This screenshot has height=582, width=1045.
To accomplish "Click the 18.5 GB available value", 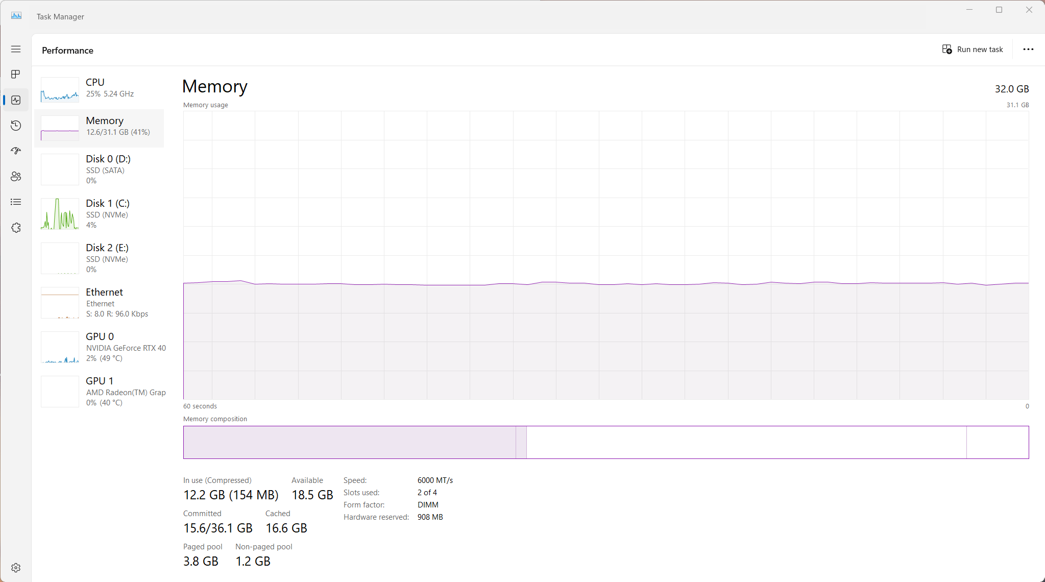I will [x=312, y=495].
